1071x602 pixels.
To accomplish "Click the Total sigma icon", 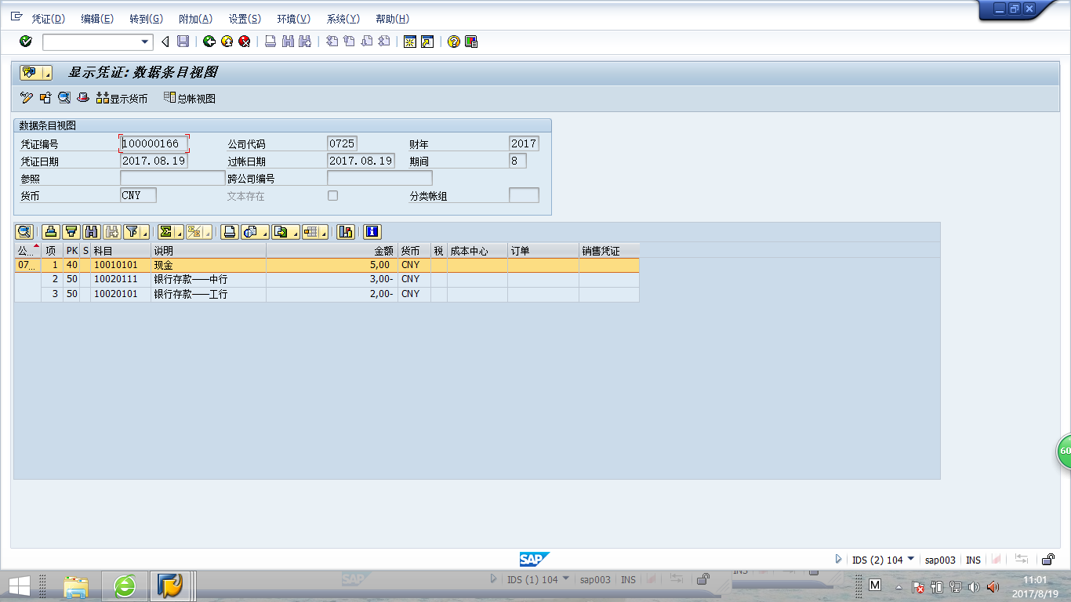I will [x=165, y=231].
